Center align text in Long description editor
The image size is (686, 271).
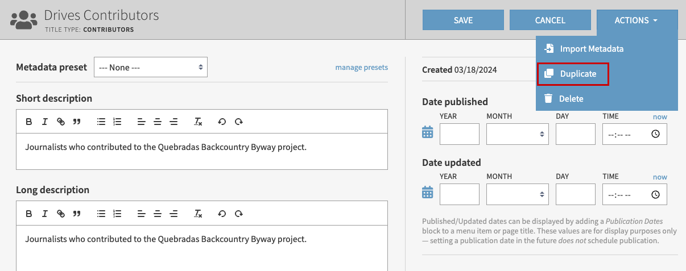pos(158,214)
